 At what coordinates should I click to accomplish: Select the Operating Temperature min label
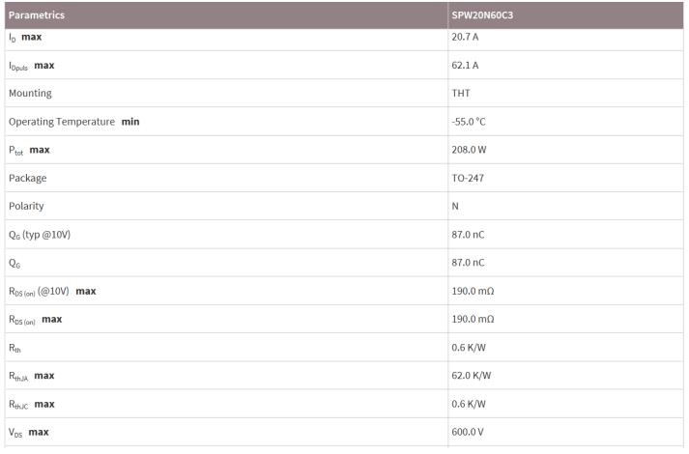tap(73, 122)
